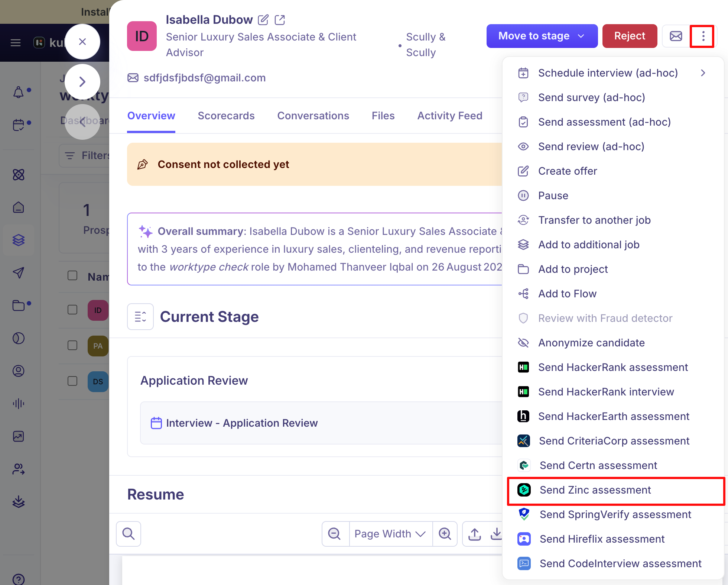Open the folder icon in left sidebar

coord(19,306)
